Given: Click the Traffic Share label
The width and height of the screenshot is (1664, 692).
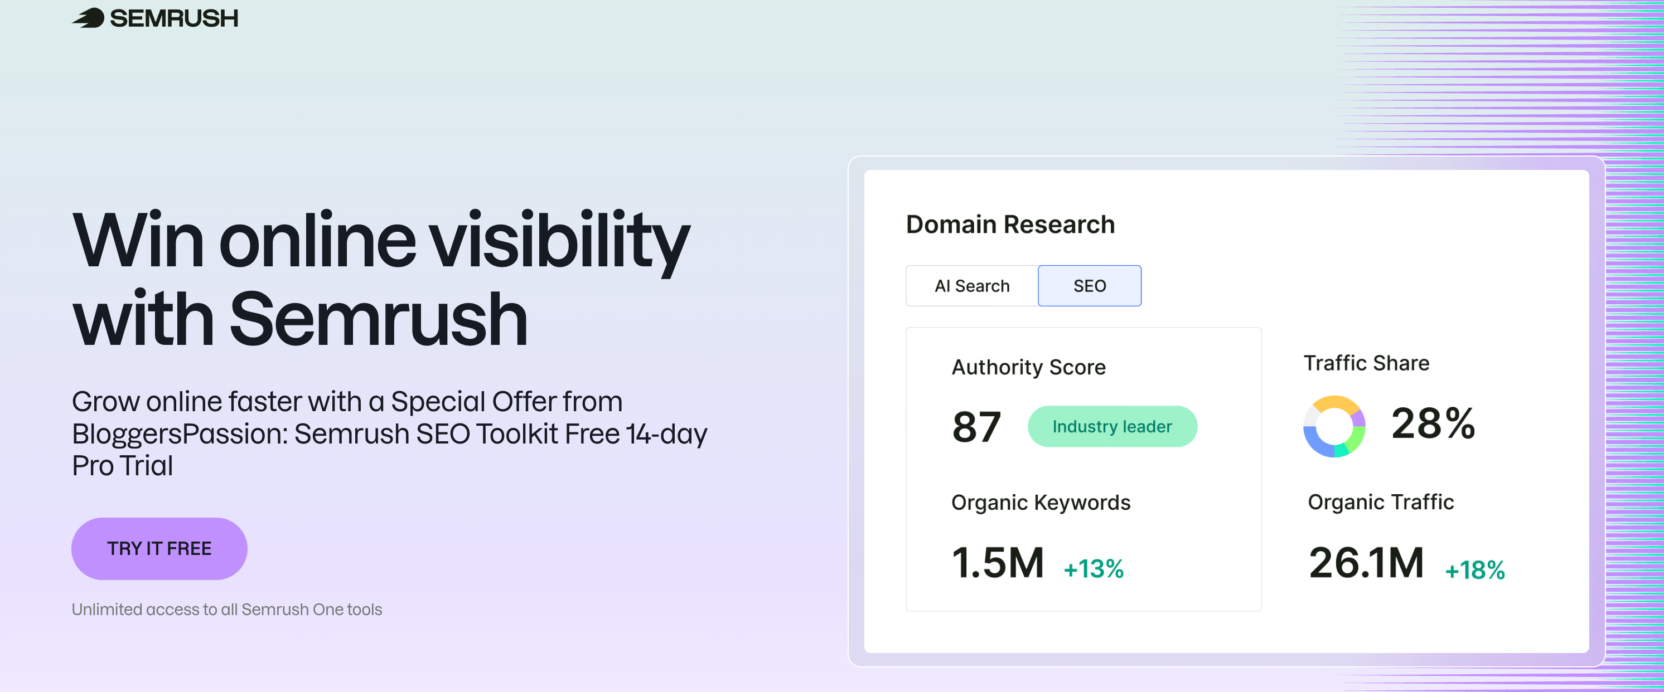Looking at the screenshot, I should coord(1366,363).
